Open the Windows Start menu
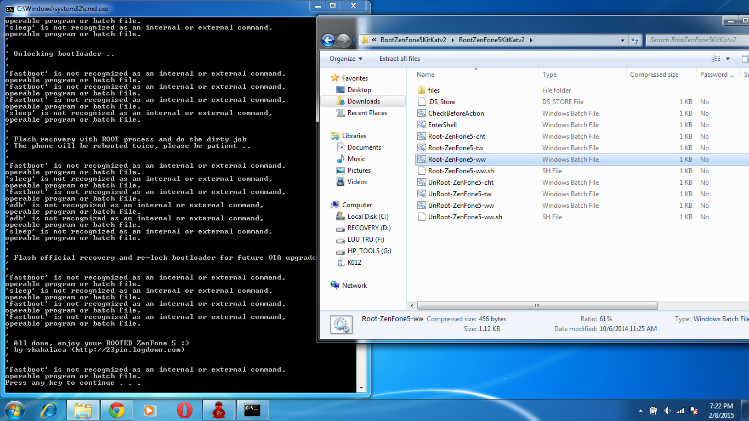 coord(14,410)
